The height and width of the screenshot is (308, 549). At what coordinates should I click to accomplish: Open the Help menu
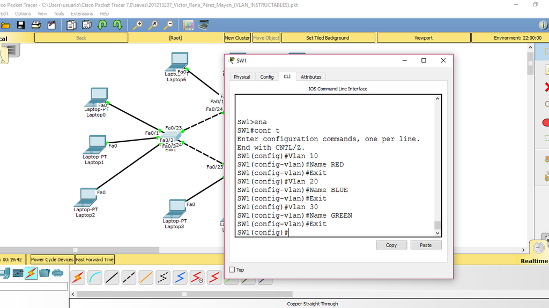point(105,13)
